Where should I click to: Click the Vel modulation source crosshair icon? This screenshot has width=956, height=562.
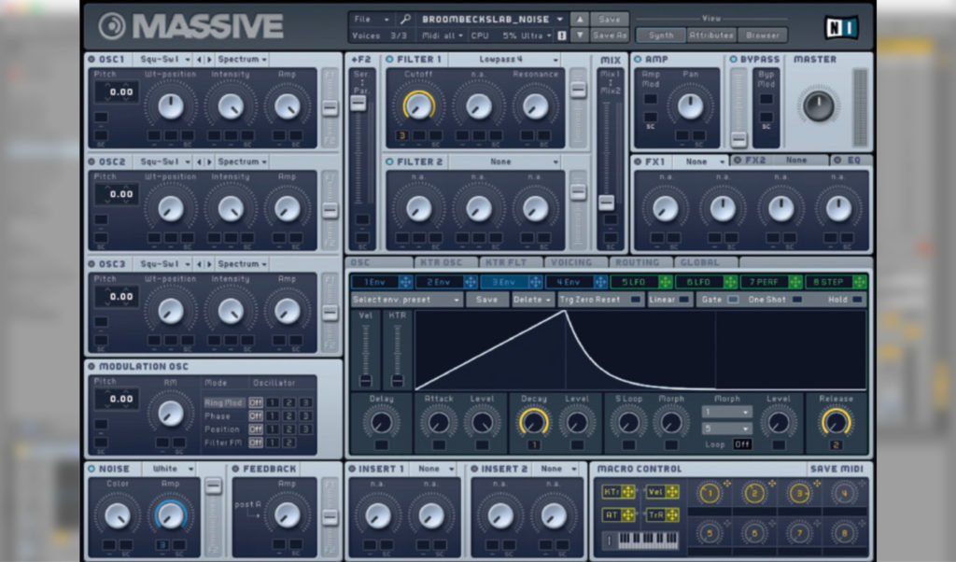click(x=672, y=492)
